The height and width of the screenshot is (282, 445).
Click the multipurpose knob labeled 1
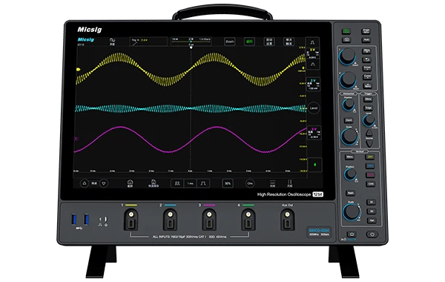coord(347,56)
